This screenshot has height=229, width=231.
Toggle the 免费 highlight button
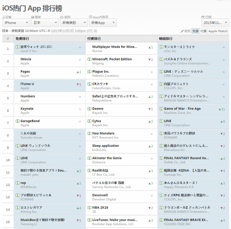195,31
